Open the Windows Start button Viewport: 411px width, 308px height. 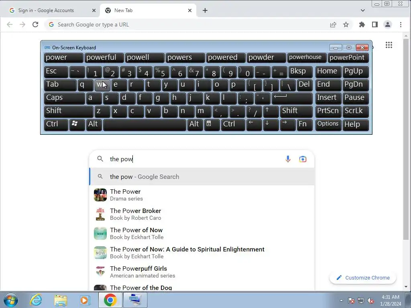11,300
